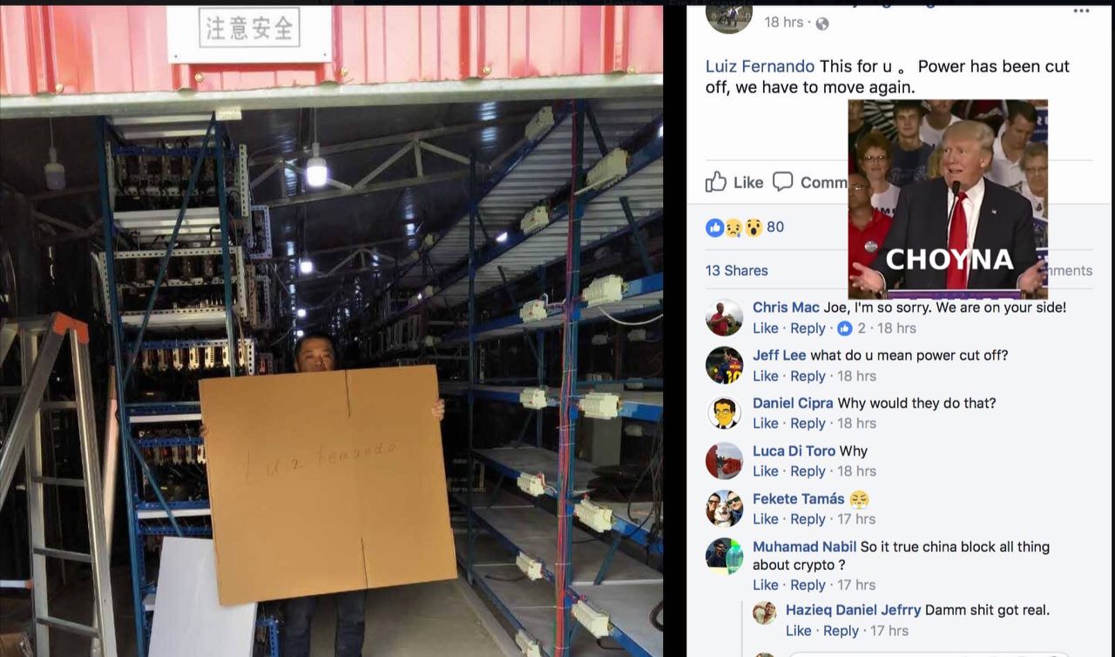
Task: Open Muhamad Nabil's profile avatar
Action: (724, 556)
